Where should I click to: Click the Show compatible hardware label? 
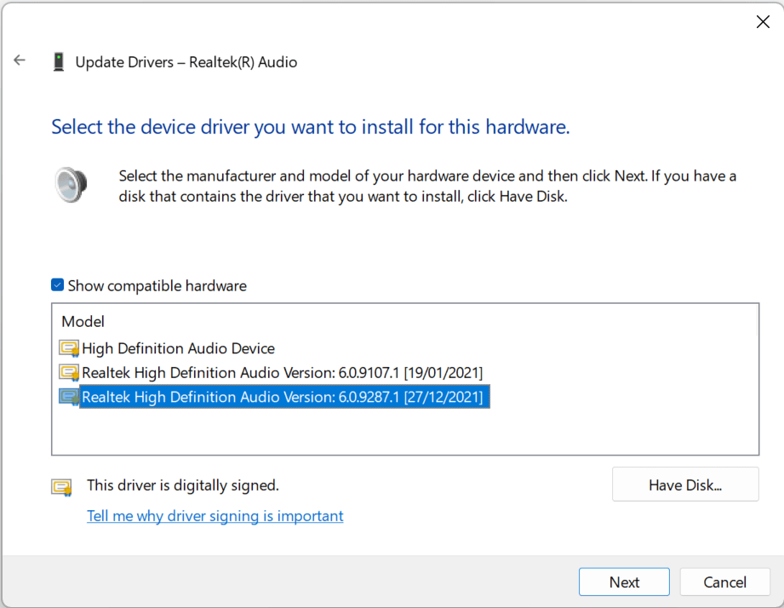157,286
